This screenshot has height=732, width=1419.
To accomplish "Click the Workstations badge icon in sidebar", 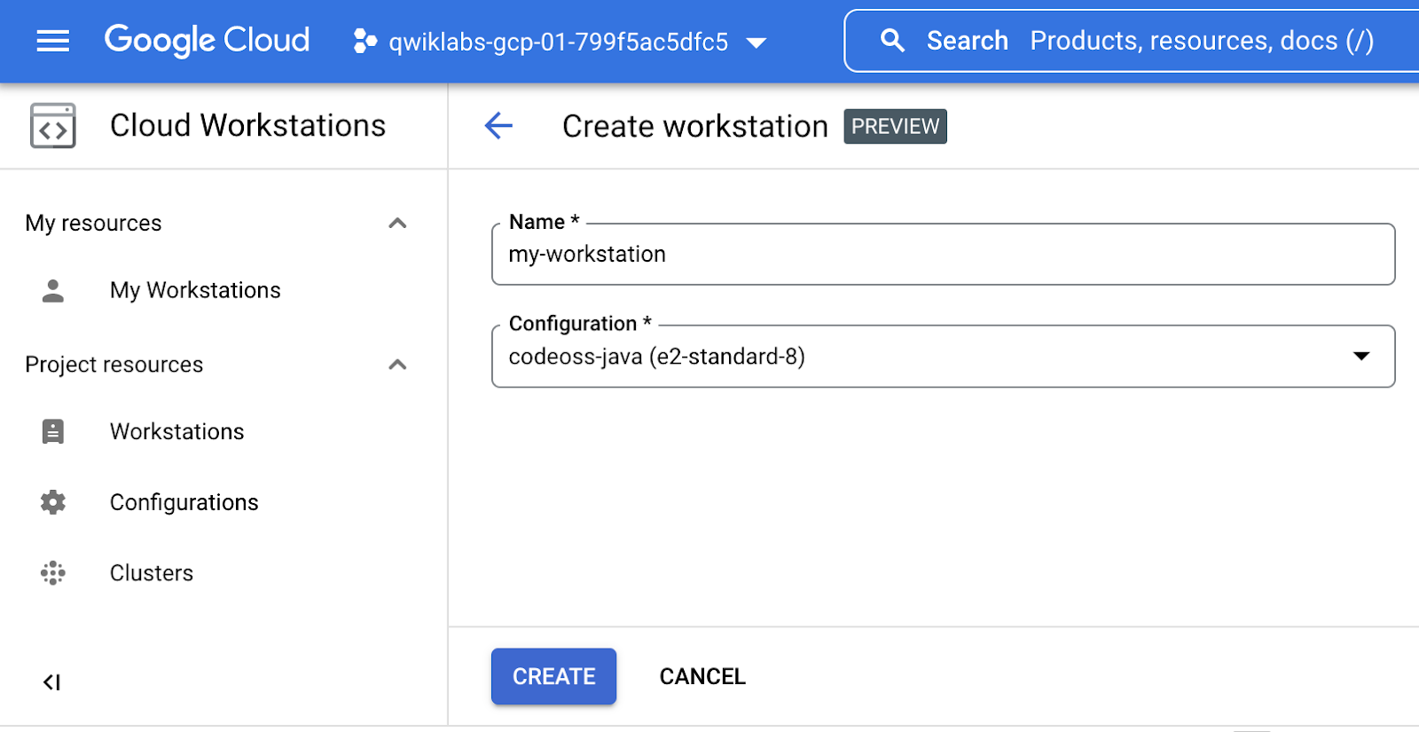I will tap(53, 432).
